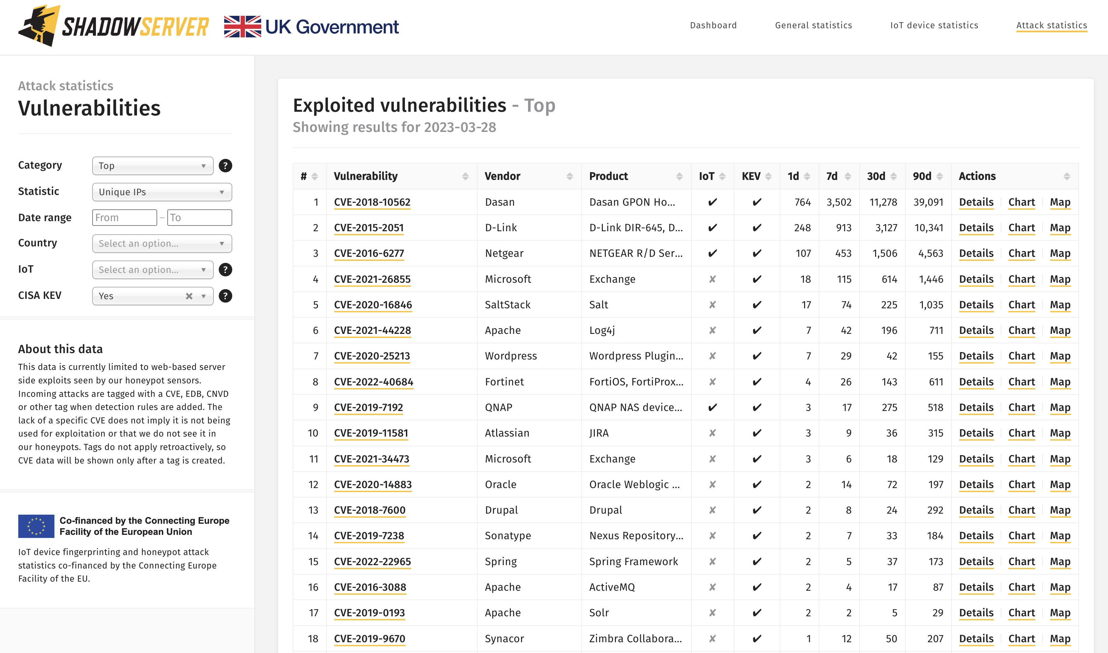The image size is (1108, 653).
Task: Clear the CISA KEV 'Yes' selection
Action: click(x=189, y=296)
